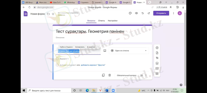Click the Новая форма document name

pyautogui.click(x=38, y=14)
